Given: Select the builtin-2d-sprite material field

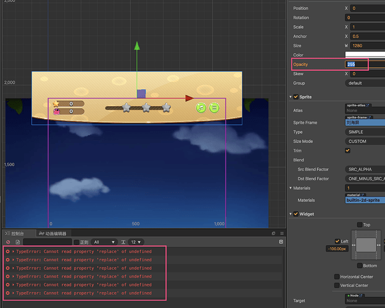Looking at the screenshot, I should (365, 200).
